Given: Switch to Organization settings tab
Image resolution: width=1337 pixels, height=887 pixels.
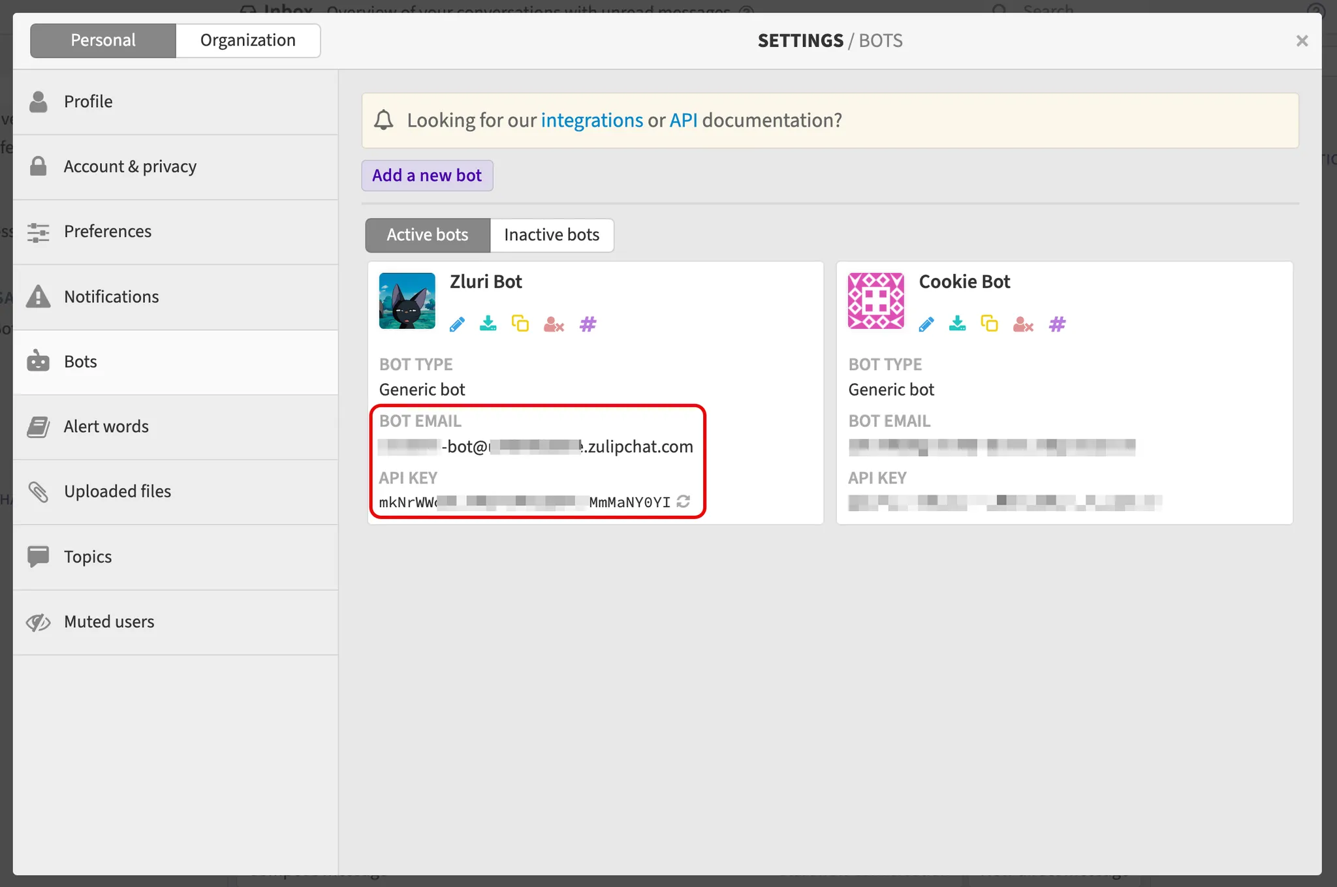Looking at the screenshot, I should [x=247, y=40].
